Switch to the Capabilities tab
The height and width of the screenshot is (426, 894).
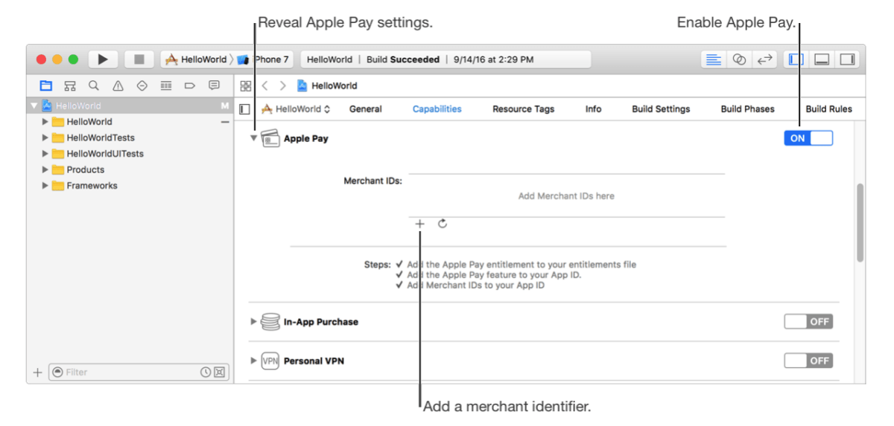(437, 109)
